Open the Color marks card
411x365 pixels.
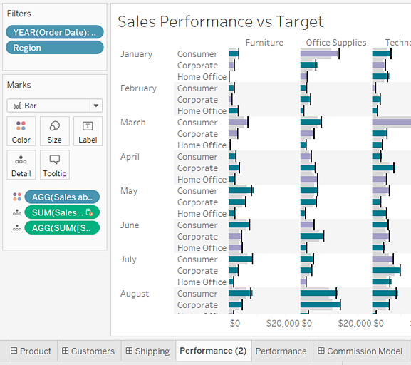pos(21,131)
